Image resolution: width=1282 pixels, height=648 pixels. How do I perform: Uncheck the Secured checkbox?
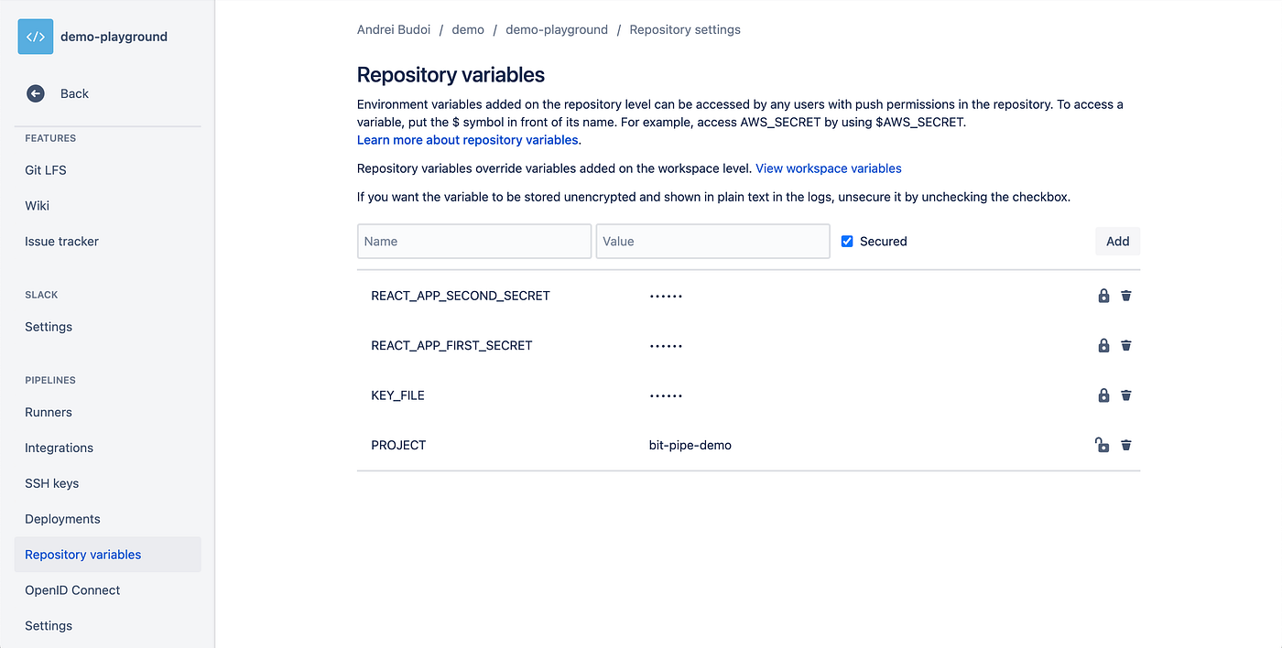(847, 241)
